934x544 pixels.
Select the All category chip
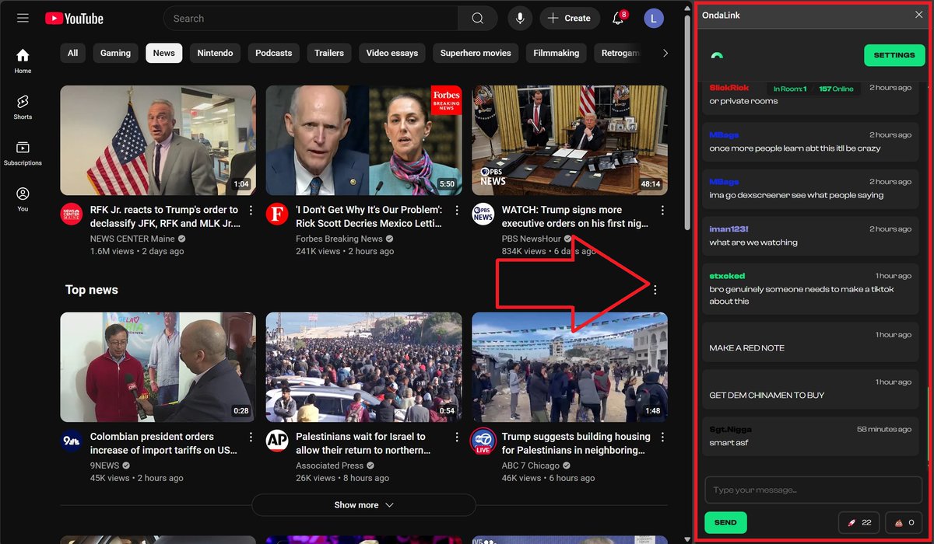coord(72,53)
